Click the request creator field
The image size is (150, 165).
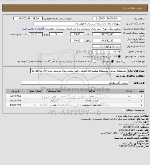(82, 29)
